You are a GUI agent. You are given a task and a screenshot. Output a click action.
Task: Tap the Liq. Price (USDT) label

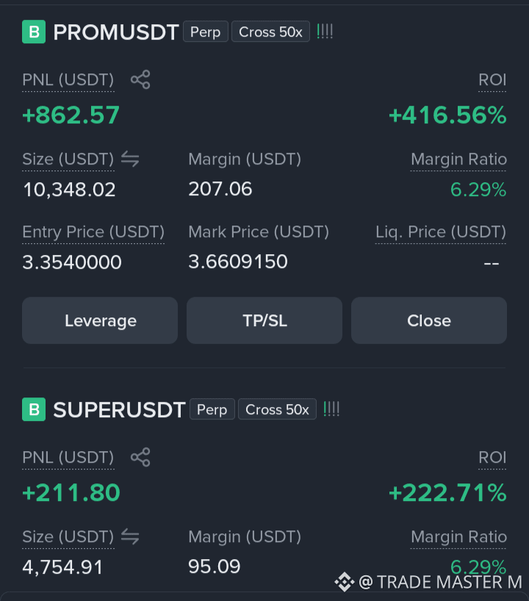coord(441,232)
